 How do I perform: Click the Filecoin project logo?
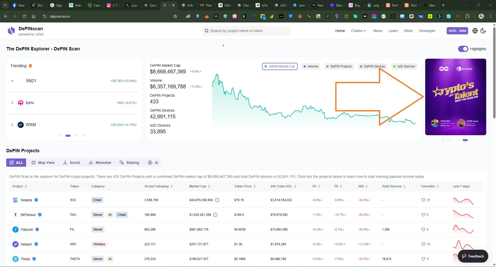click(x=16, y=230)
